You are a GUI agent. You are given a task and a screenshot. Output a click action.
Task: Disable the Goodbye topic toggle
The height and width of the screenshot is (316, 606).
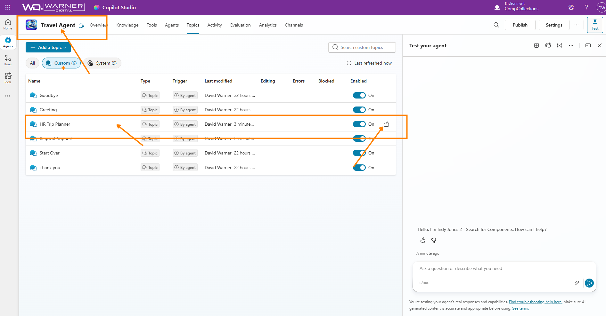[359, 95]
